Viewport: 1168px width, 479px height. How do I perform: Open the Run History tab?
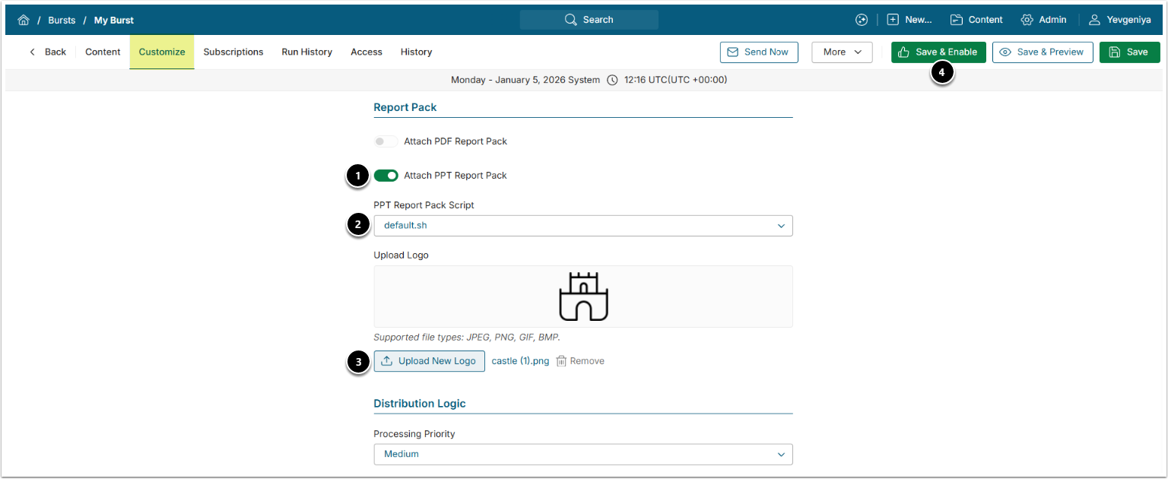(306, 52)
